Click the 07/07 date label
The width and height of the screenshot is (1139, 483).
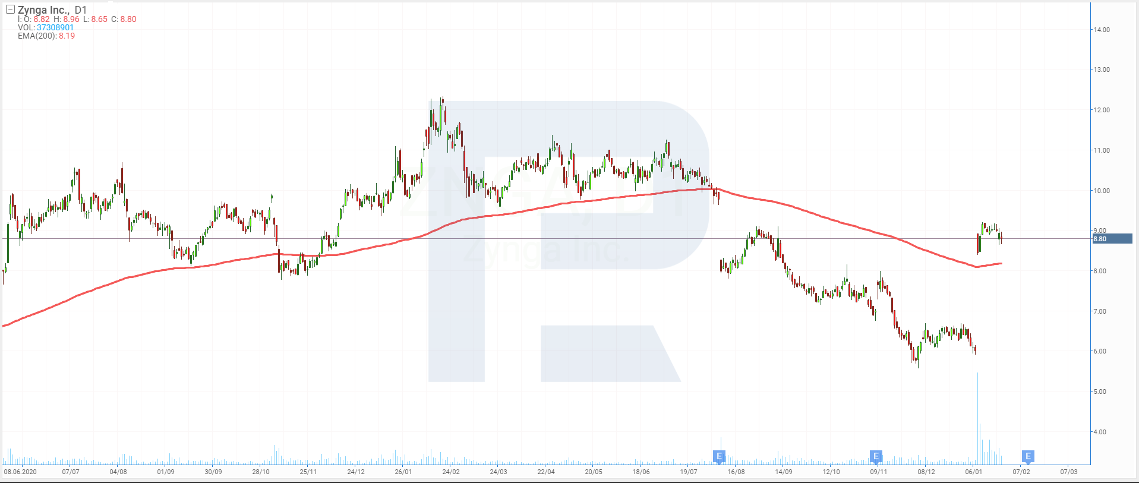[x=71, y=472]
